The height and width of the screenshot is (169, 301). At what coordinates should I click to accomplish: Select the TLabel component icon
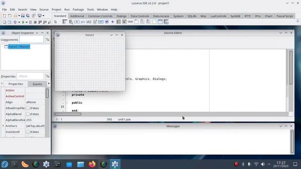pos(83,22)
